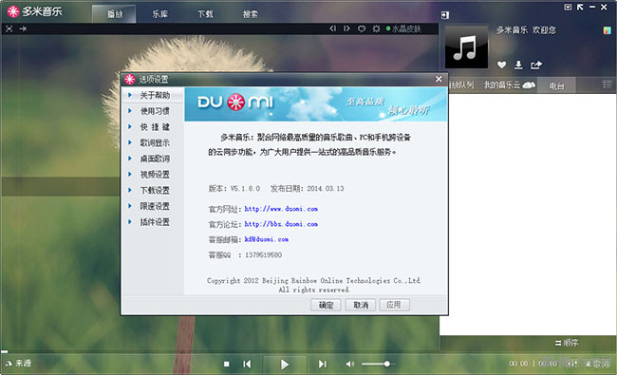
Task: Click the list view icon right of 电台 tab
Action: point(607,84)
